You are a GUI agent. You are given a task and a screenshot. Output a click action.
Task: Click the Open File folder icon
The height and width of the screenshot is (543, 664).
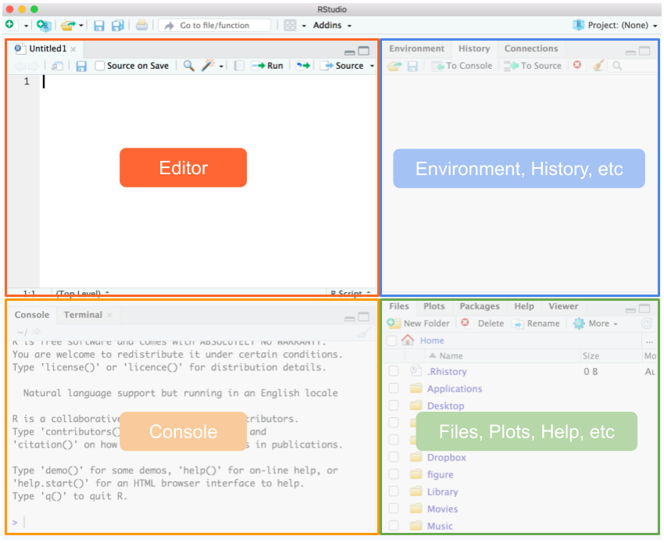tap(68, 26)
